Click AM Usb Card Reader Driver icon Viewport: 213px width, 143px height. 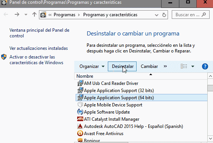80,83
